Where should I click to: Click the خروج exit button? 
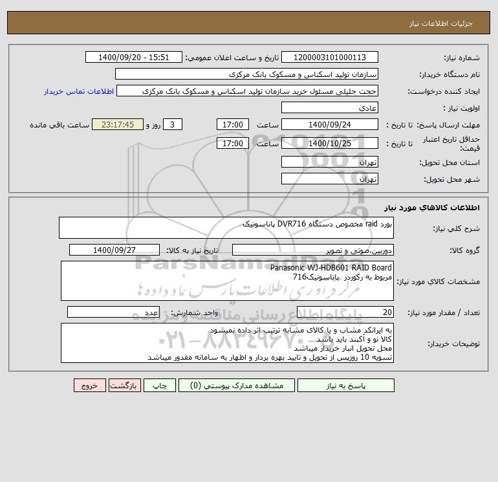[90, 386]
